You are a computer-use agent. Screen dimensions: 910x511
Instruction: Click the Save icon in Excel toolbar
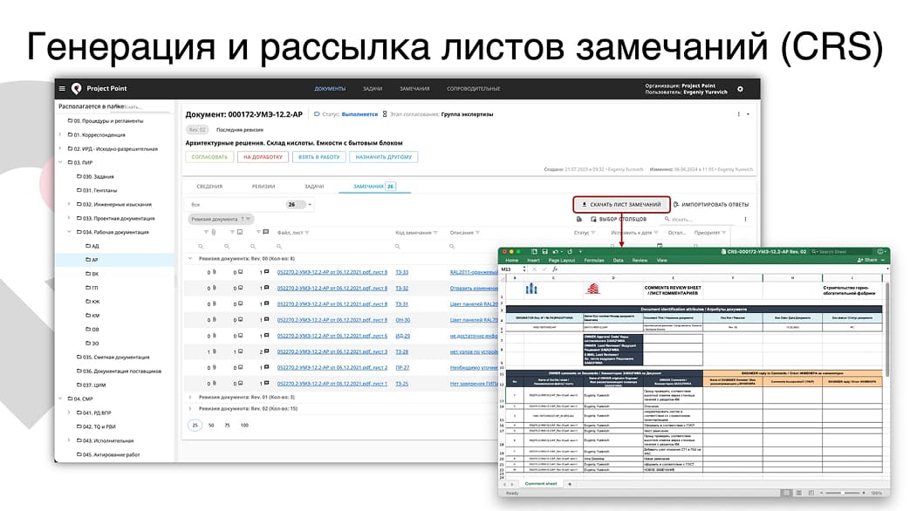pos(545,252)
